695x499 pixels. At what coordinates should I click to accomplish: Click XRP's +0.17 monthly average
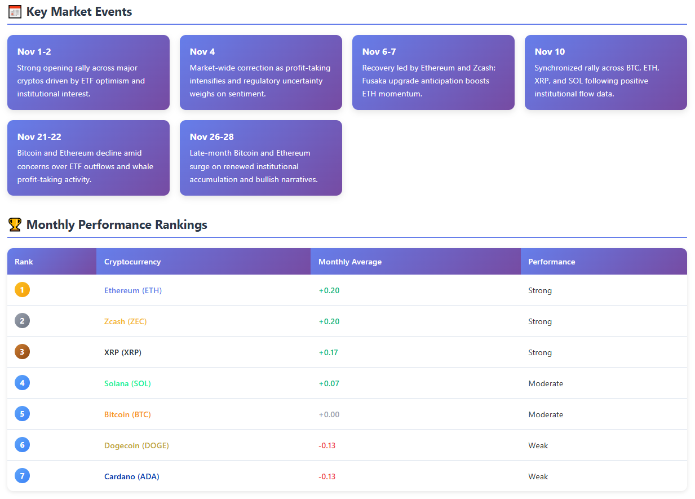click(x=329, y=352)
